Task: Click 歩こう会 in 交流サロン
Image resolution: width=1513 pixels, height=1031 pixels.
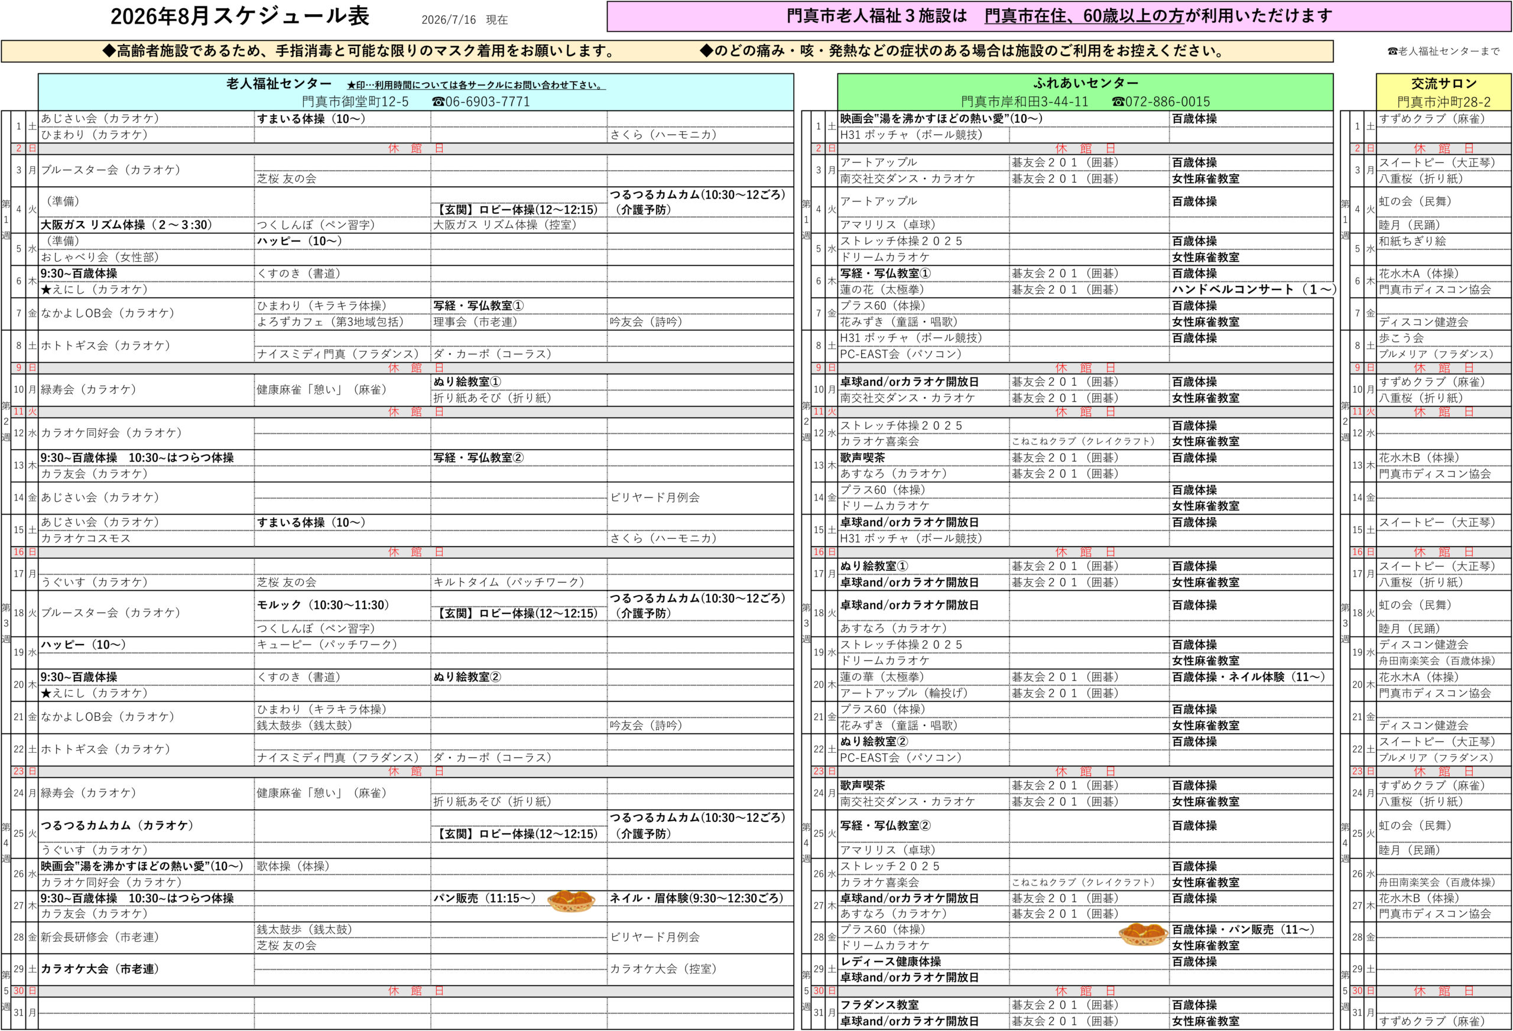Action: (1401, 338)
